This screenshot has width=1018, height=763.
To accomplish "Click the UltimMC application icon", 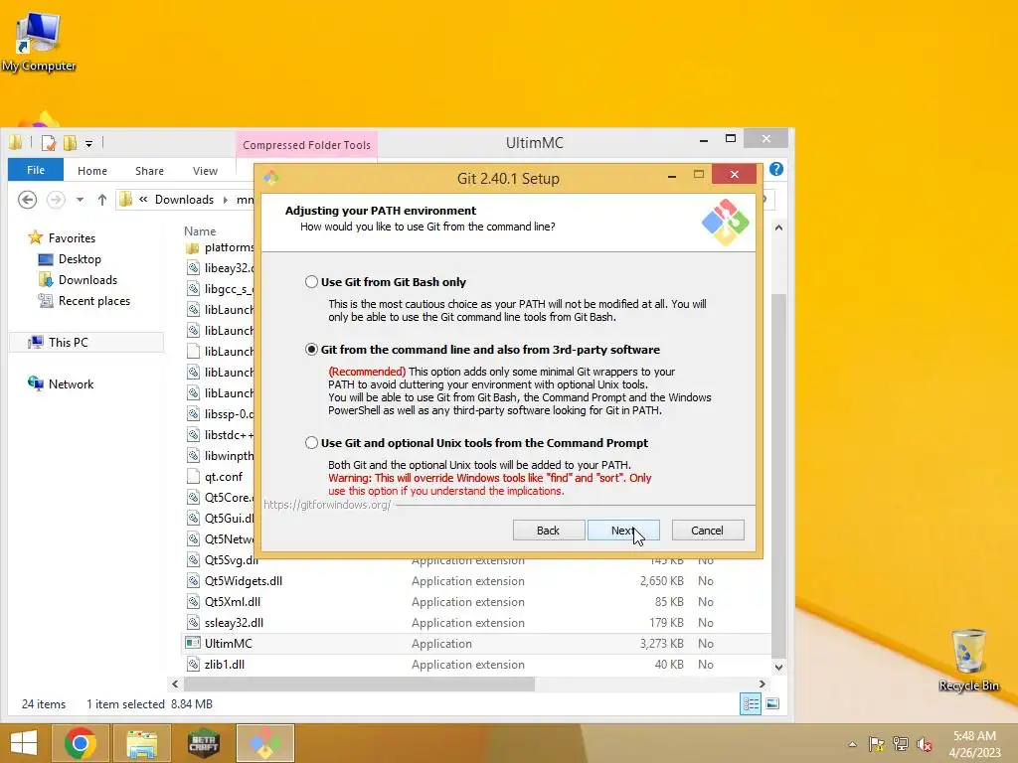I will [x=193, y=643].
